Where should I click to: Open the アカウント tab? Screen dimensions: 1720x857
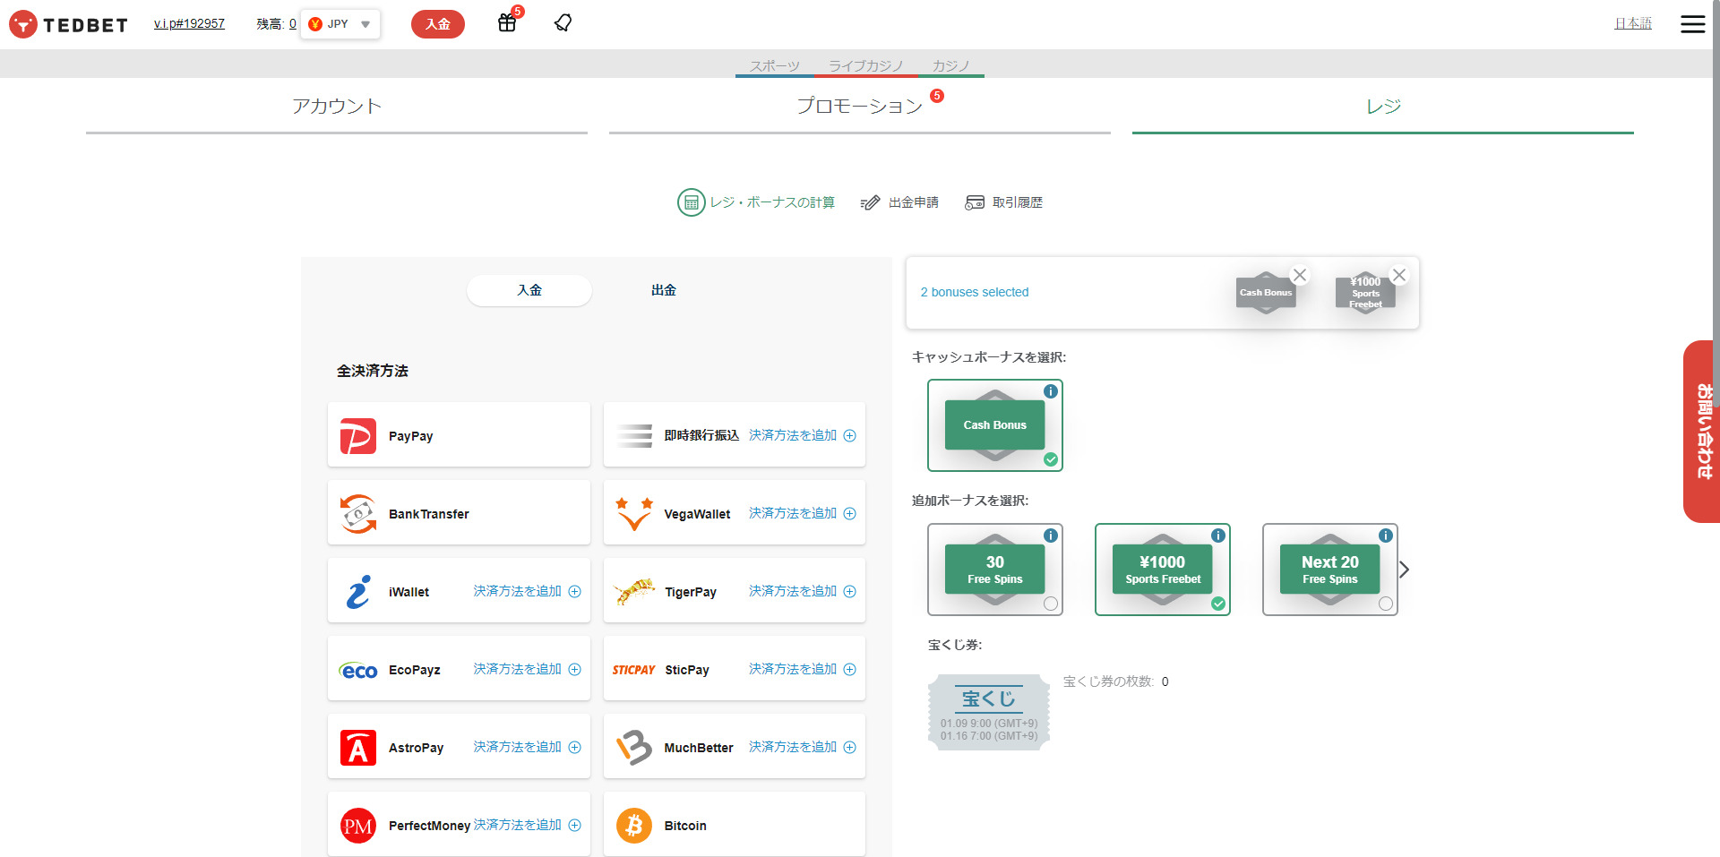tap(337, 107)
